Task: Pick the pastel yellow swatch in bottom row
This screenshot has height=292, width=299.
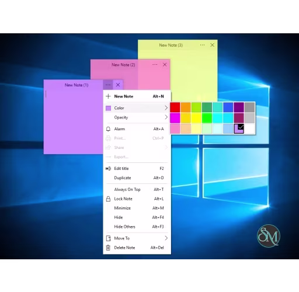Action: [196, 128]
